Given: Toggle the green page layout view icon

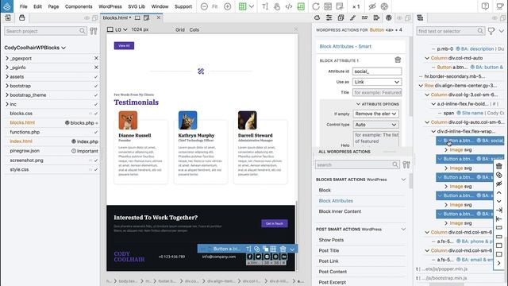Looking at the screenshot, I should pyautogui.click(x=242, y=6).
